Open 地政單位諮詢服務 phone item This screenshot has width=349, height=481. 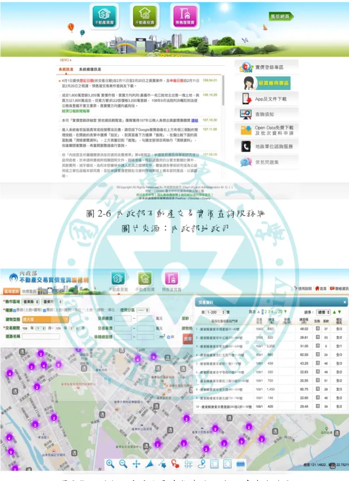click(267, 147)
